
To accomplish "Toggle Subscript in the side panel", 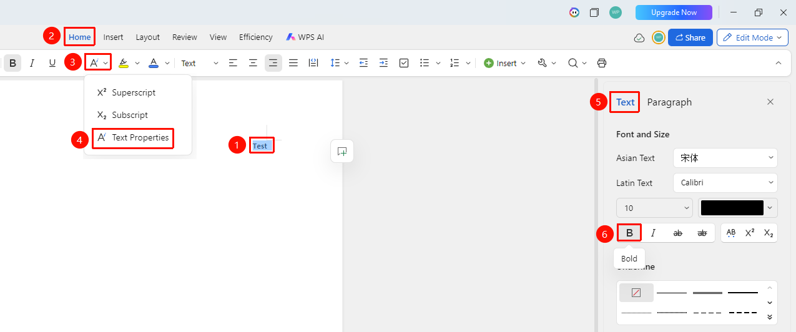I will point(769,233).
